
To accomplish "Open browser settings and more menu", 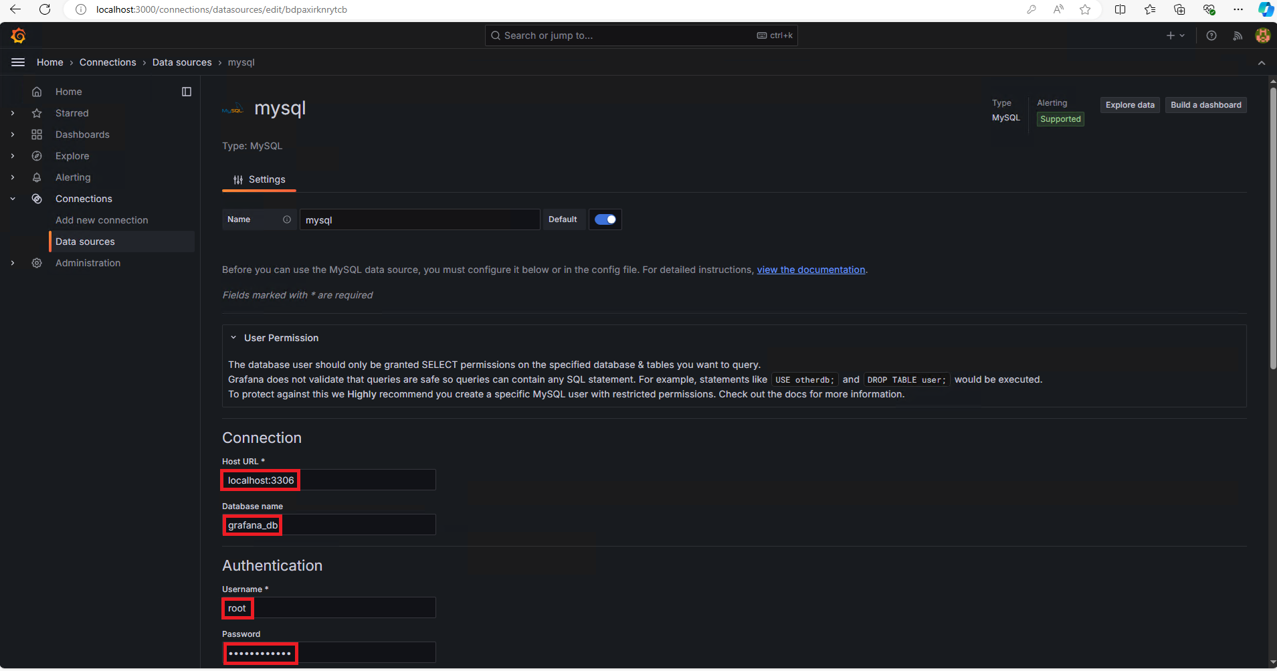I will (x=1238, y=9).
